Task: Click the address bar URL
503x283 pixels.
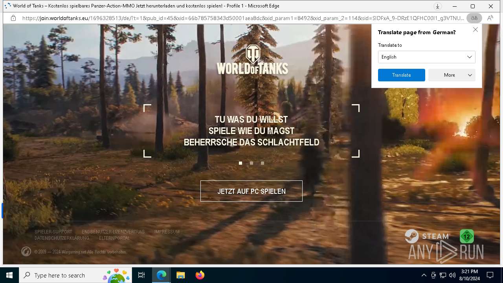Action: (x=243, y=18)
